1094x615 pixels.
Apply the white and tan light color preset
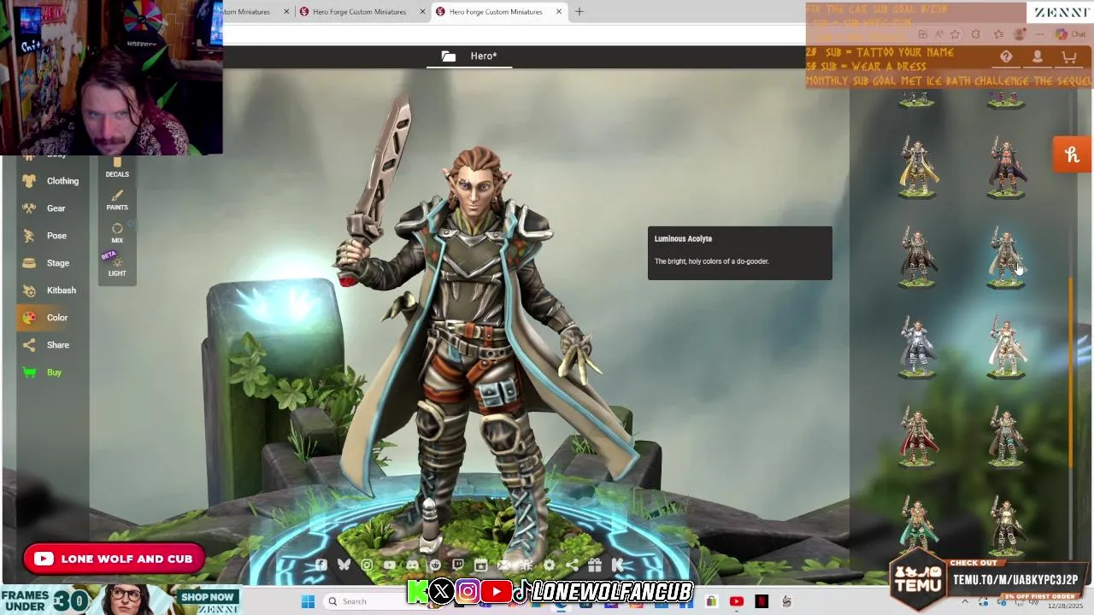click(x=1006, y=347)
